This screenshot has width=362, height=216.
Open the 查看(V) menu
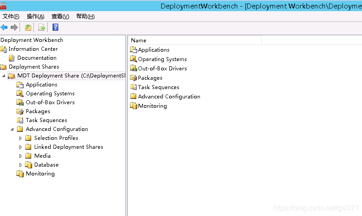coord(60,16)
